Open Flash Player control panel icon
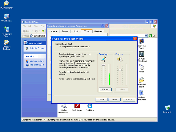 [77, 108]
